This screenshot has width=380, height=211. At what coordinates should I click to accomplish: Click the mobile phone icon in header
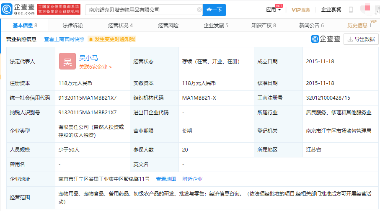tap(351, 10)
